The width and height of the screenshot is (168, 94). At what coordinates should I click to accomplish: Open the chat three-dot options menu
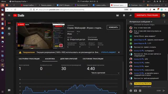(165, 22)
